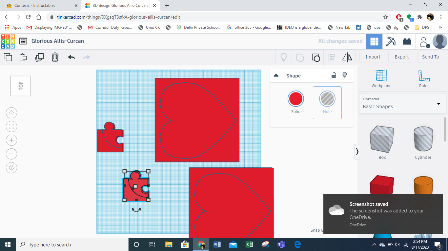448x251 pixels.
Task: Click the Paste clipboard icon
Action: pyautogui.click(x=23, y=57)
